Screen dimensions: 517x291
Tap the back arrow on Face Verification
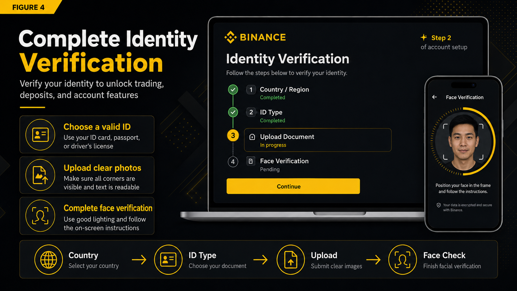point(434,97)
